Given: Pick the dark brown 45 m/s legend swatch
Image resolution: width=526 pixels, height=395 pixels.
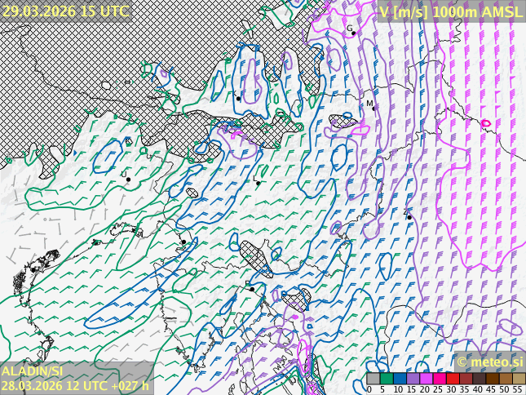Looking at the screenshot, I should (492, 379).
